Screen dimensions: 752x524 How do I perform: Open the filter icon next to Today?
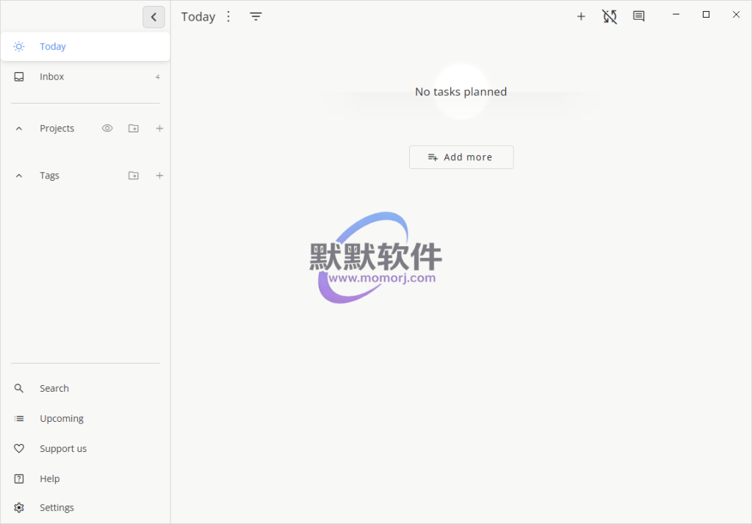coord(256,16)
